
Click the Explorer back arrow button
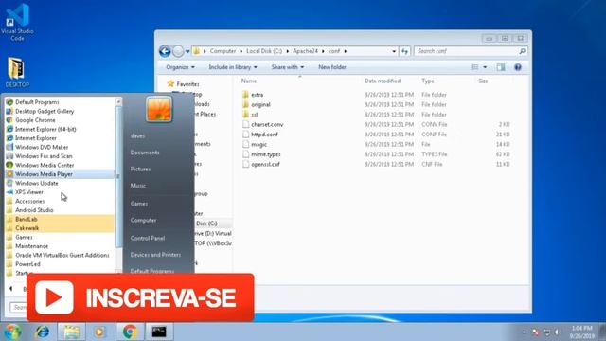[165, 51]
